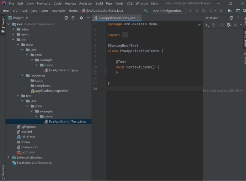
Task: Open data source properties wrench icon
Action: pos(229,25)
